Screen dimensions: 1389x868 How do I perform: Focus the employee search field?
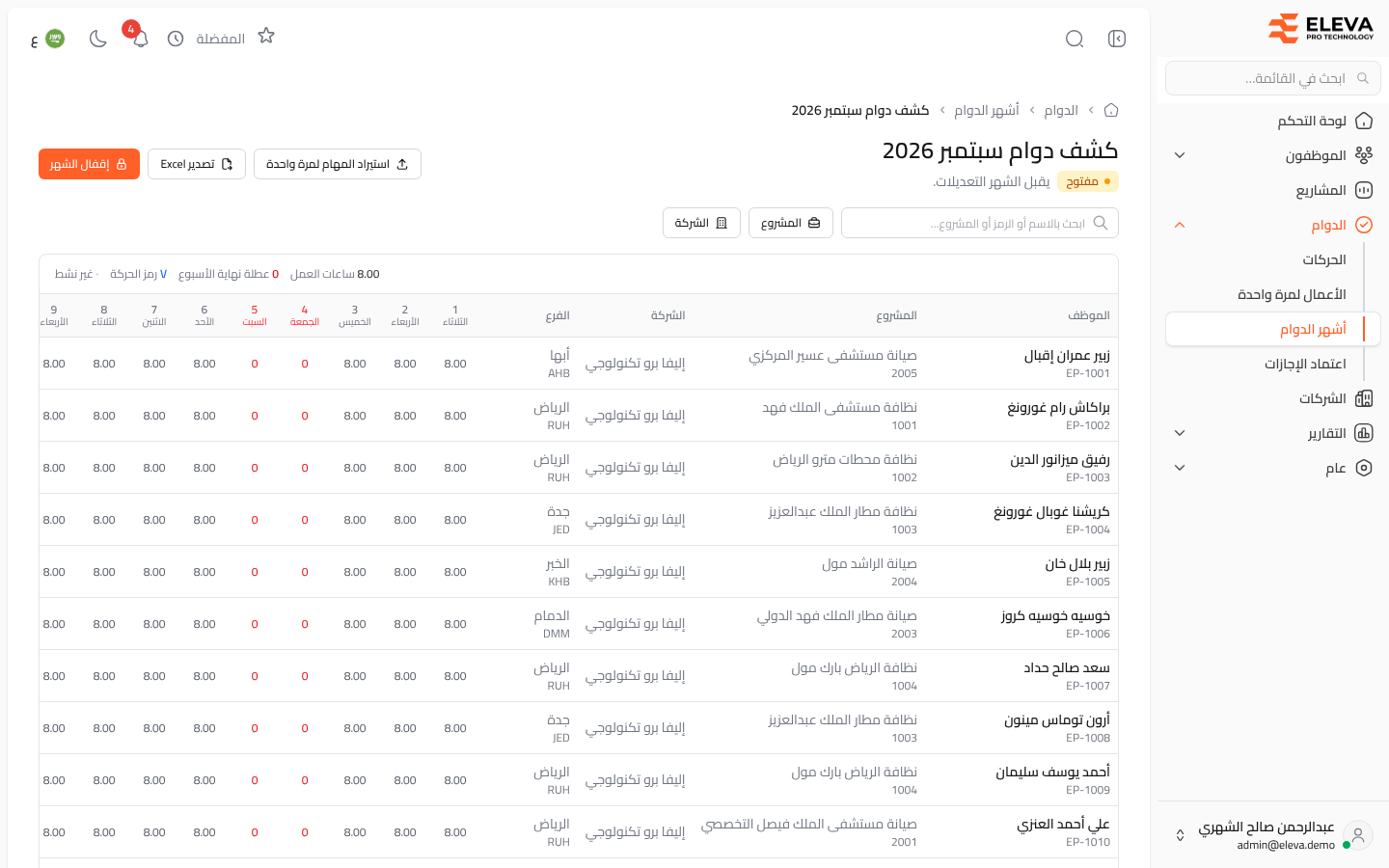[x=980, y=223]
